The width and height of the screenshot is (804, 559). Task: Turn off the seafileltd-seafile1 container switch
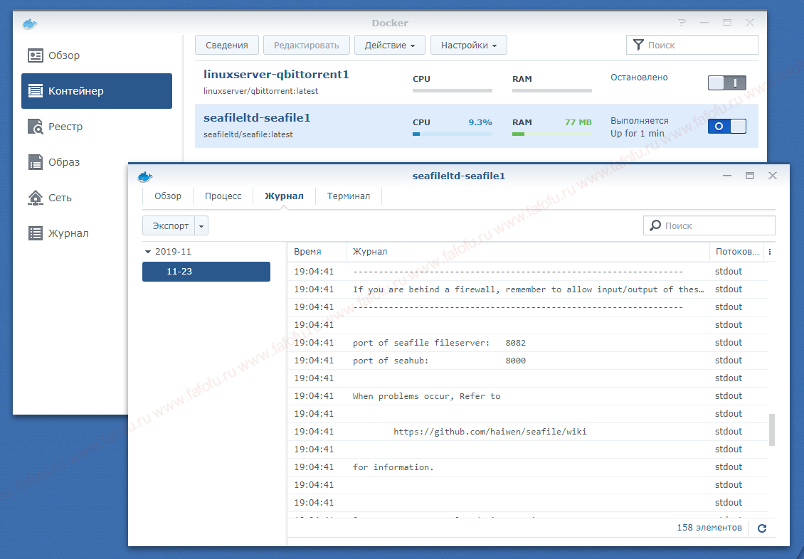pyautogui.click(x=726, y=126)
